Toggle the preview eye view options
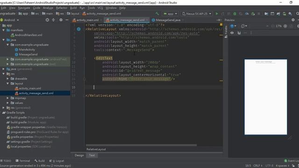 click(232, 33)
